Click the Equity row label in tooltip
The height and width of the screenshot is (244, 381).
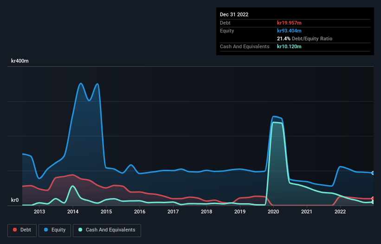227,31
